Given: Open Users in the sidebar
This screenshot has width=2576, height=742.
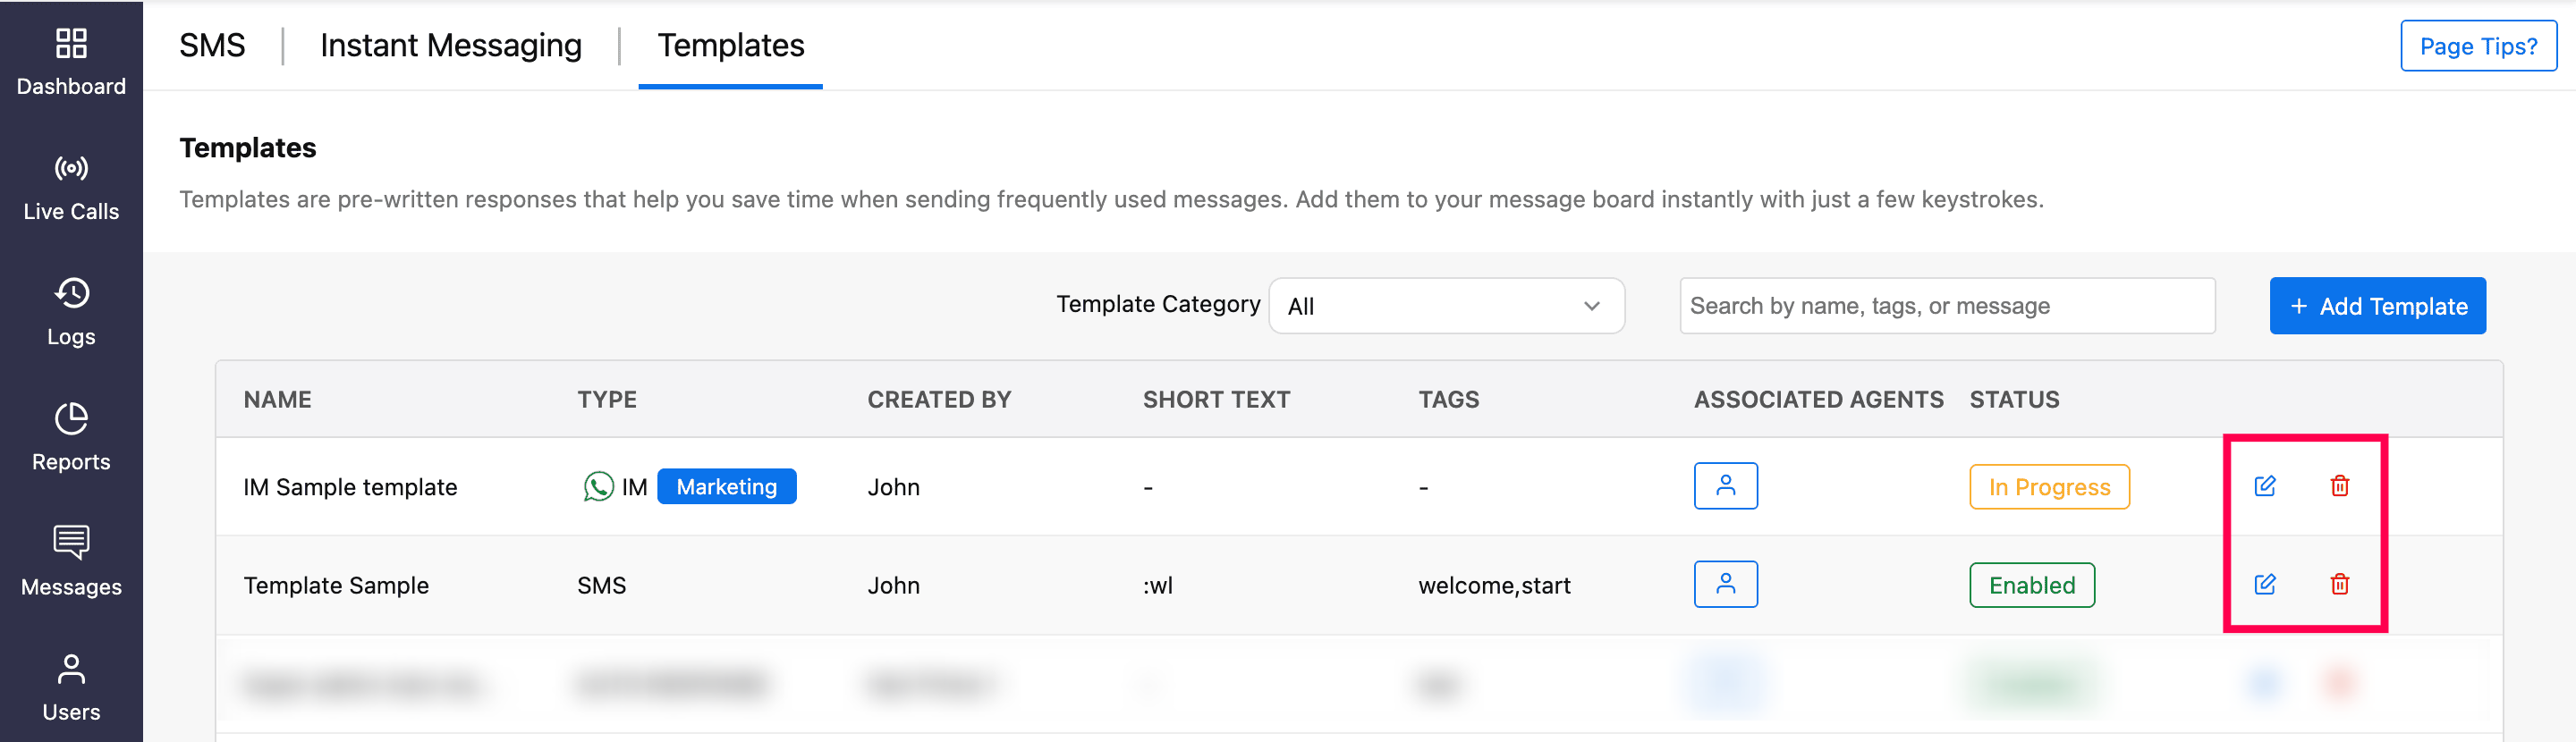Looking at the screenshot, I should point(71,668).
